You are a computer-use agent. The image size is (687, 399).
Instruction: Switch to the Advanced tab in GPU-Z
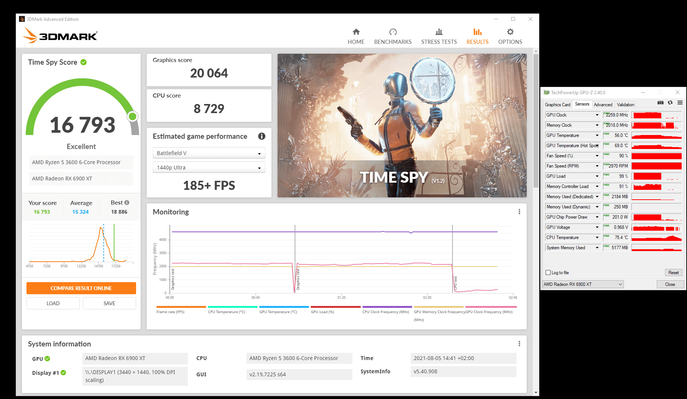tap(603, 105)
